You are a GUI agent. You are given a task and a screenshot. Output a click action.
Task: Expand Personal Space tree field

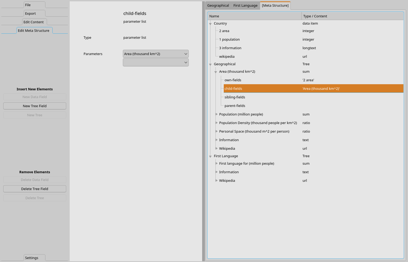[217, 131]
